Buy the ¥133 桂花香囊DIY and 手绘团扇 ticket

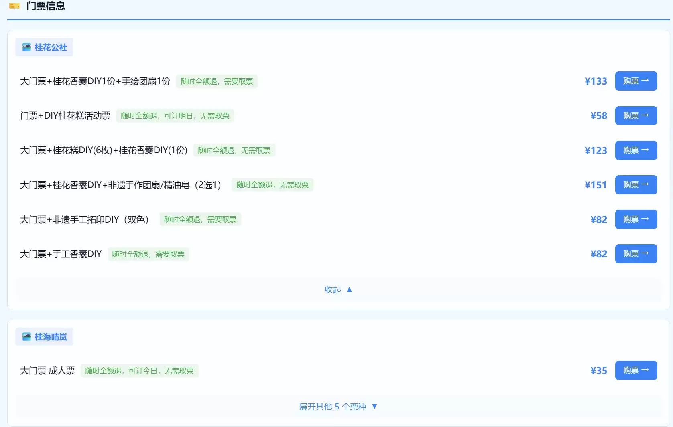tap(636, 81)
